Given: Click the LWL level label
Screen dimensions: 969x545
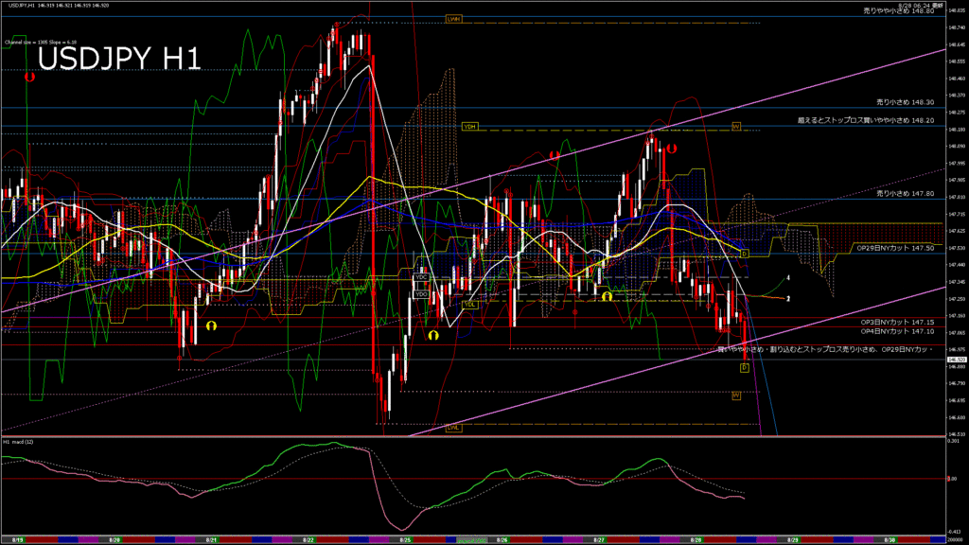Looking at the screenshot, I should (x=453, y=428).
